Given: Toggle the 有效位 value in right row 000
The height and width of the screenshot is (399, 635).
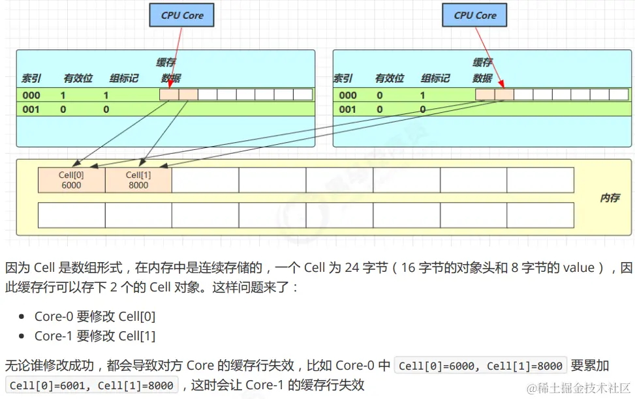Looking at the screenshot, I should 379,95.
